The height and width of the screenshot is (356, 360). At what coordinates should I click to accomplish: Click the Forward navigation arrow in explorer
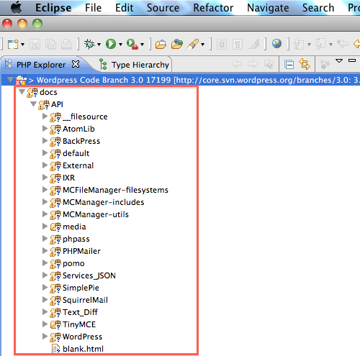click(253, 64)
